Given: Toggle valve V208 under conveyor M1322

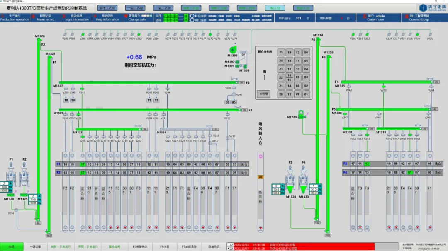Looking at the screenshot, I should 78,115.
